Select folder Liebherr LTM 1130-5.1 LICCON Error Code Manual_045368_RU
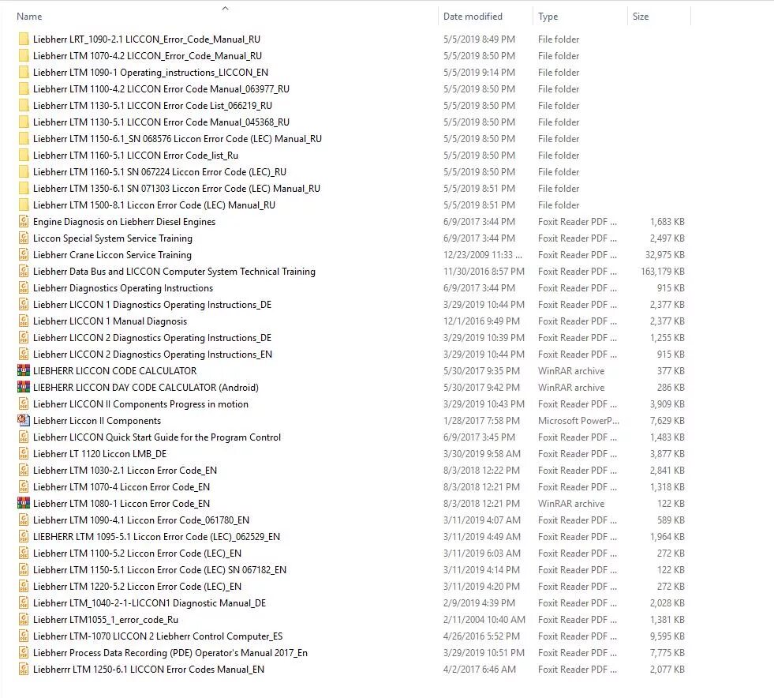This screenshot has width=774, height=698. pos(162,122)
